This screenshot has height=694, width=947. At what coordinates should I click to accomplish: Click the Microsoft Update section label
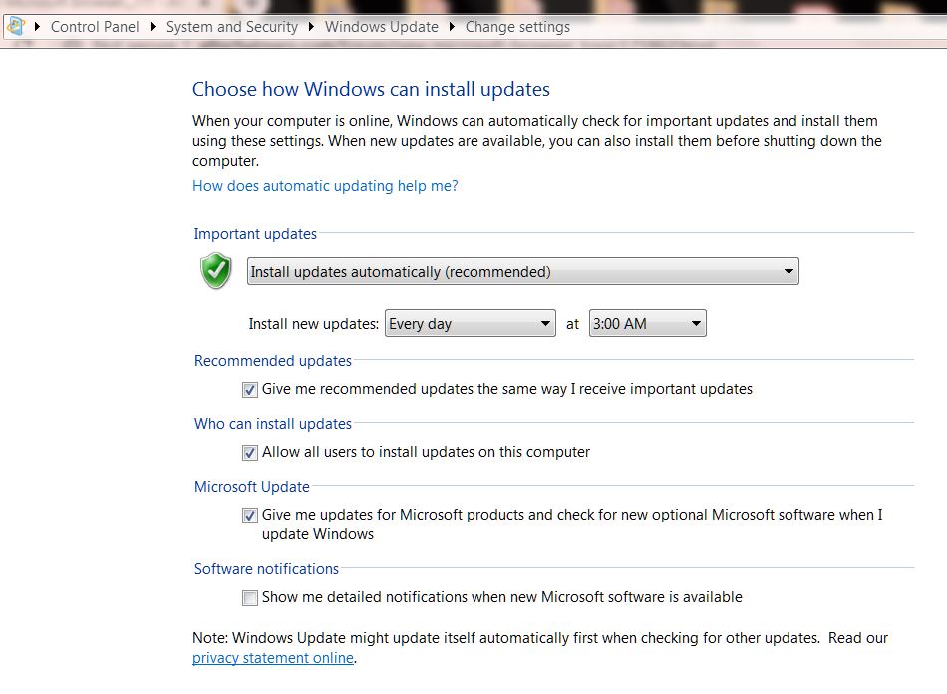tap(252, 487)
